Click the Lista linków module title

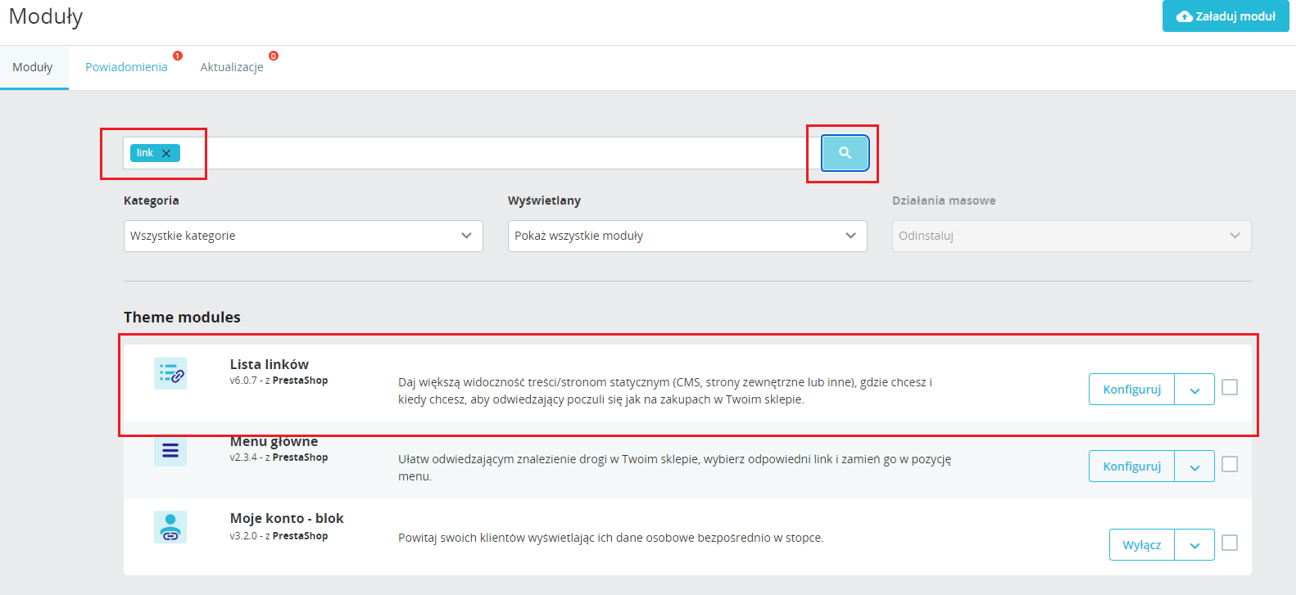pyautogui.click(x=269, y=364)
